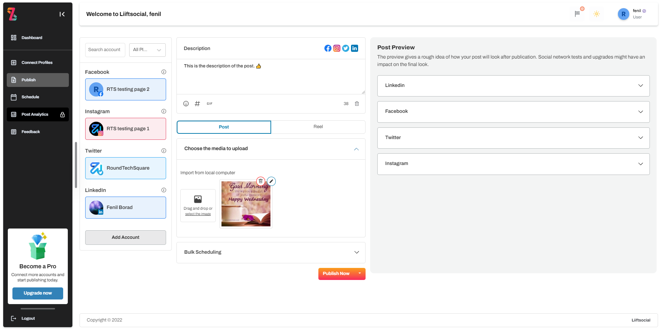Expand the Linkedin post preview

click(513, 86)
